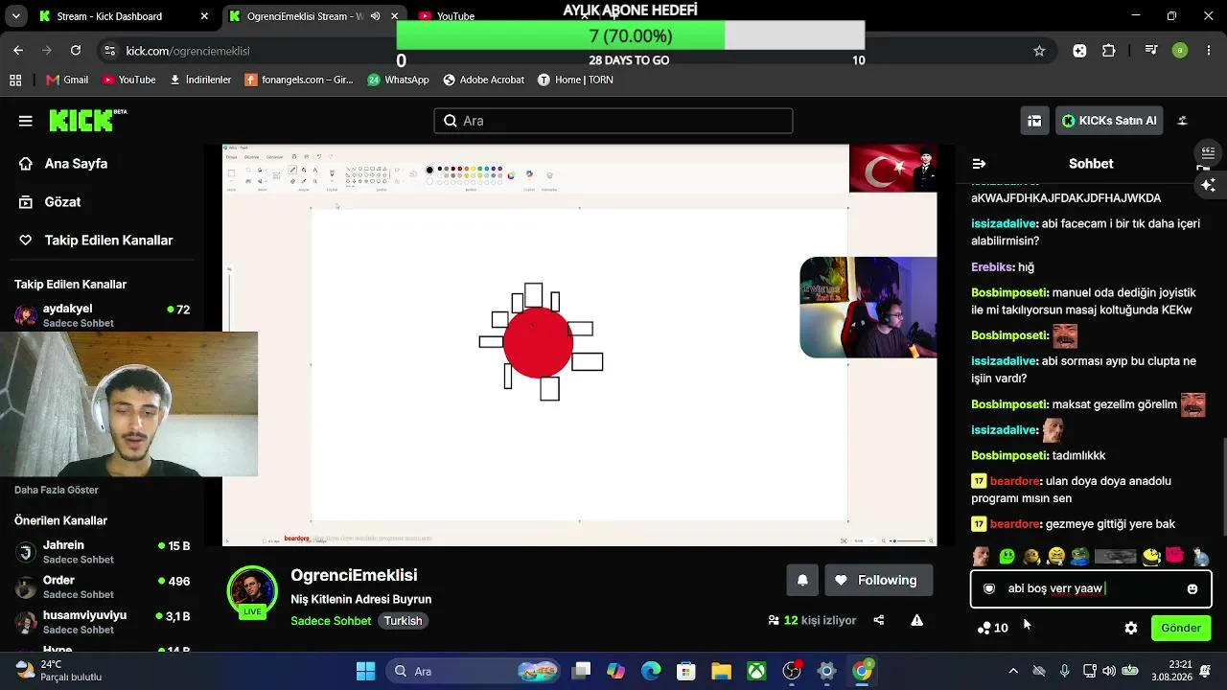View site information icon in address bar
This screenshot has width=1227, height=690.
click(x=109, y=51)
